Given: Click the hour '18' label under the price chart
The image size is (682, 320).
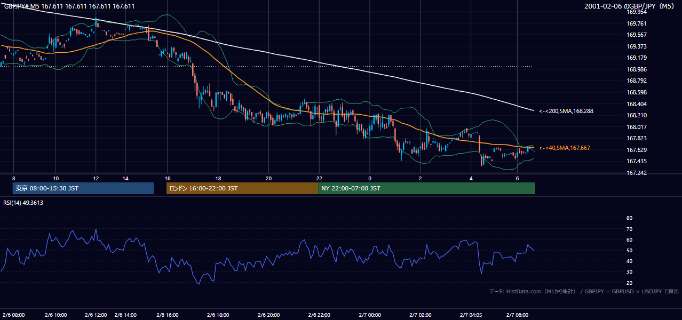Looking at the screenshot, I should (x=218, y=178).
